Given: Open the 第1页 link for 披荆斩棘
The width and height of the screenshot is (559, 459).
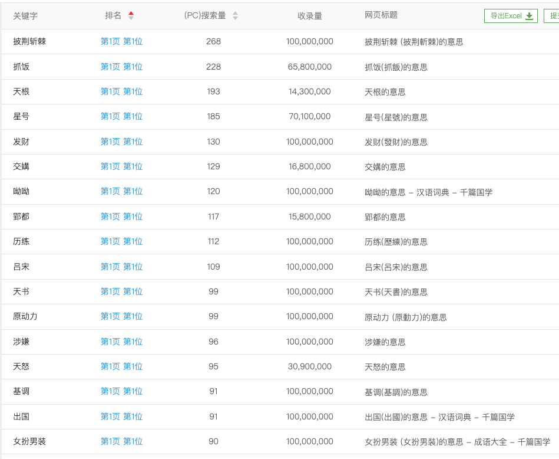Looking at the screenshot, I should [110, 41].
